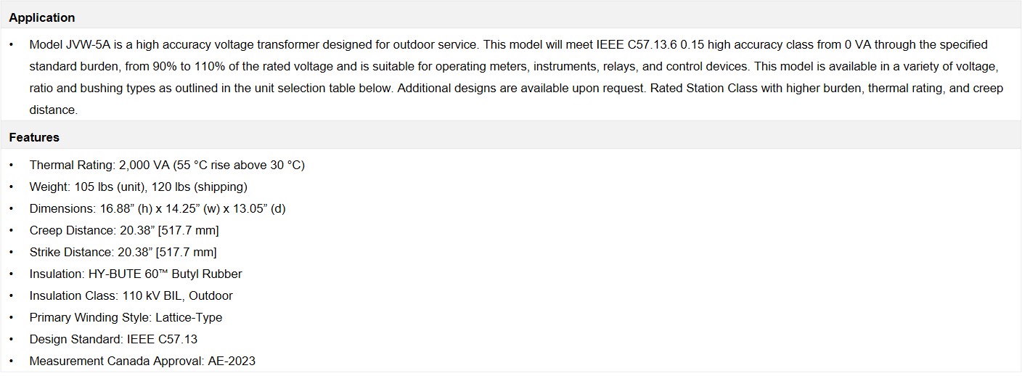Select the Thermal Rating 2,000 VA line
1022x376 pixels.
(x=167, y=165)
